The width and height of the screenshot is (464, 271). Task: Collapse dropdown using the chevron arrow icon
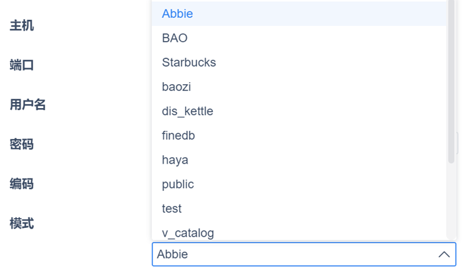(x=444, y=254)
